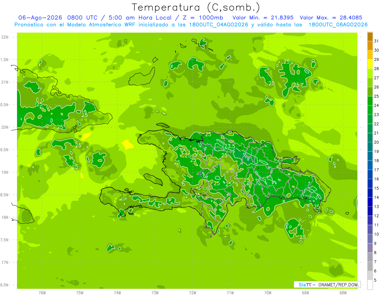Pick the orange swatch between 30 and 31
The height and width of the screenshot is (297, 385).
(370, 46)
